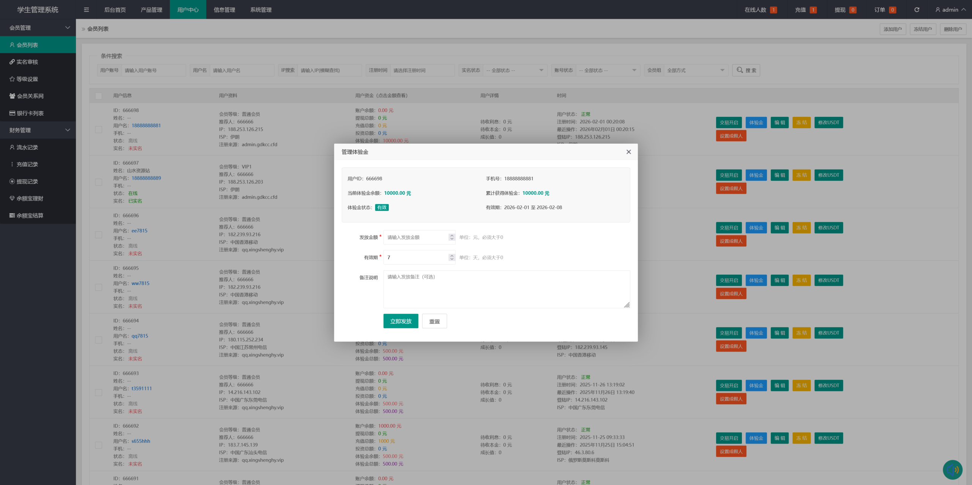The width and height of the screenshot is (972, 485).
Task: Click the floating support icon bottom right
Action: [952, 469]
